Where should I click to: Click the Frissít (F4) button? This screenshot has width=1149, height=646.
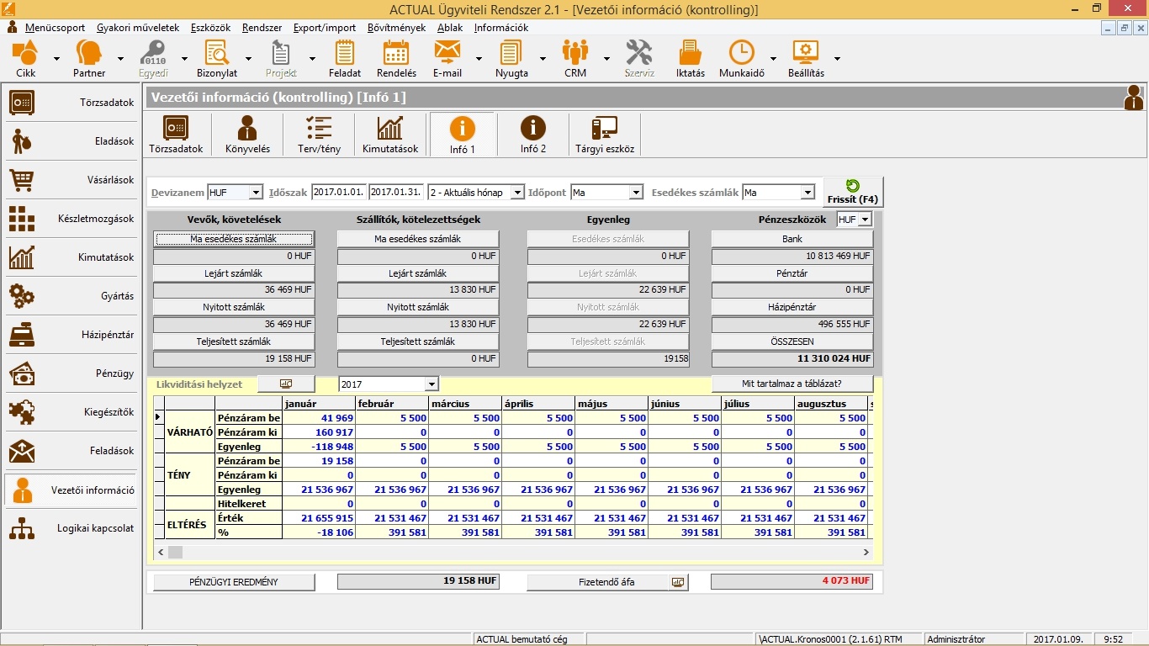pos(853,192)
